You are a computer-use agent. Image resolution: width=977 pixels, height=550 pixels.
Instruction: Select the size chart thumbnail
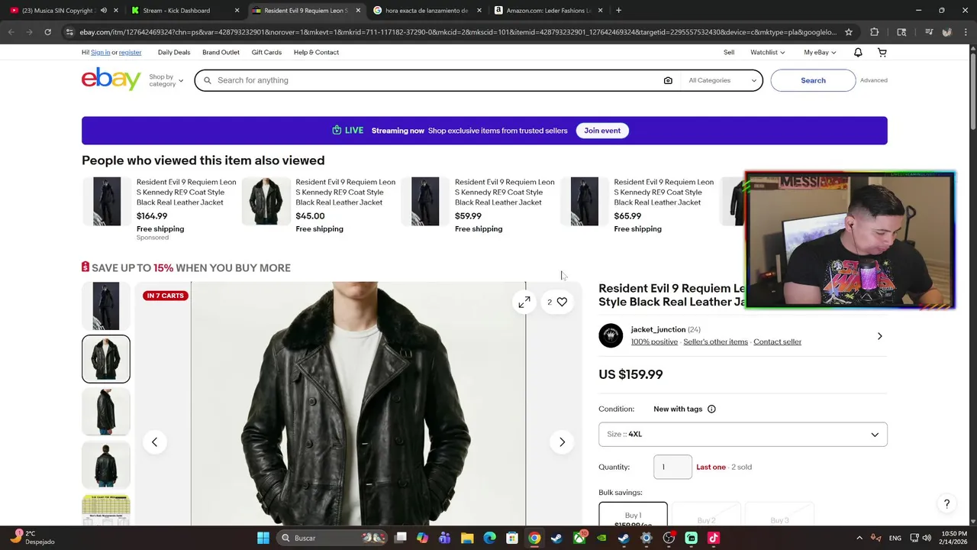[x=106, y=510]
